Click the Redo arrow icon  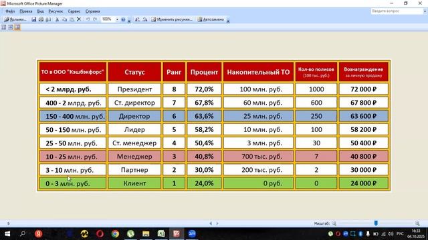tap(95, 19)
